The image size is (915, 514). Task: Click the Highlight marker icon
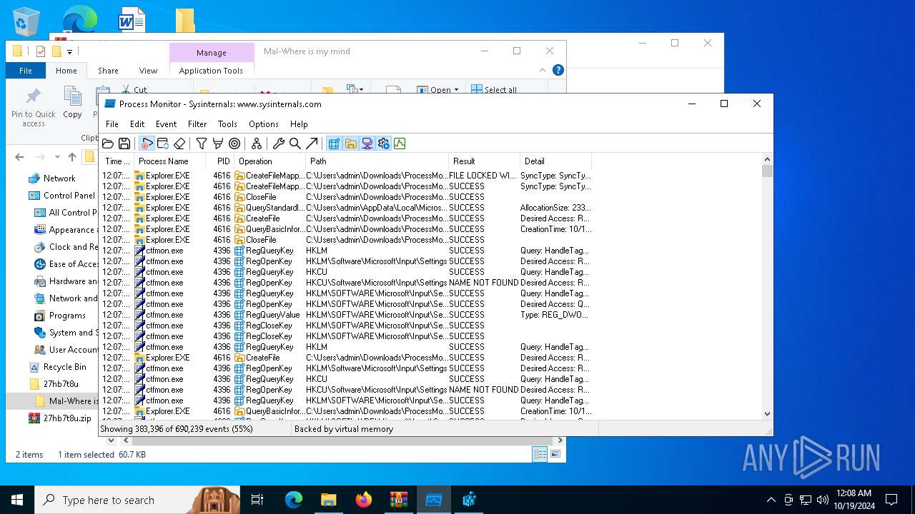(x=218, y=143)
